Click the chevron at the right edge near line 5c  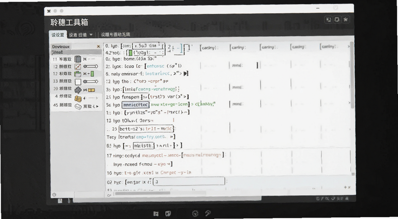pos(349,103)
